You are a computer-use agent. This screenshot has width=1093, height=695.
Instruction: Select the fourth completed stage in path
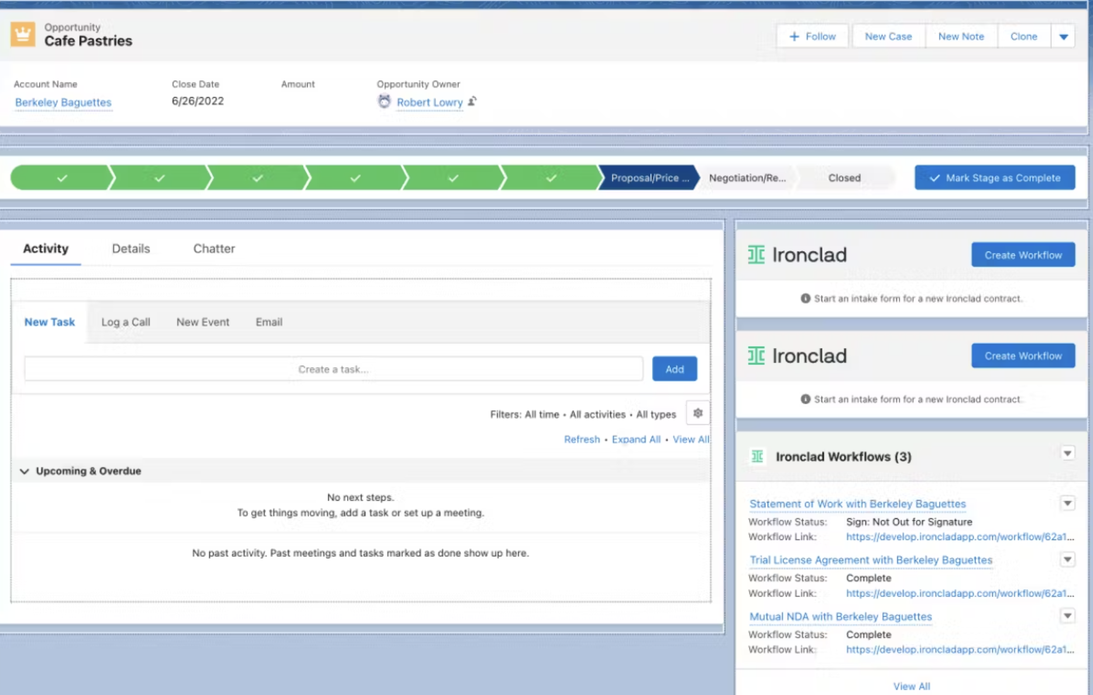click(355, 178)
